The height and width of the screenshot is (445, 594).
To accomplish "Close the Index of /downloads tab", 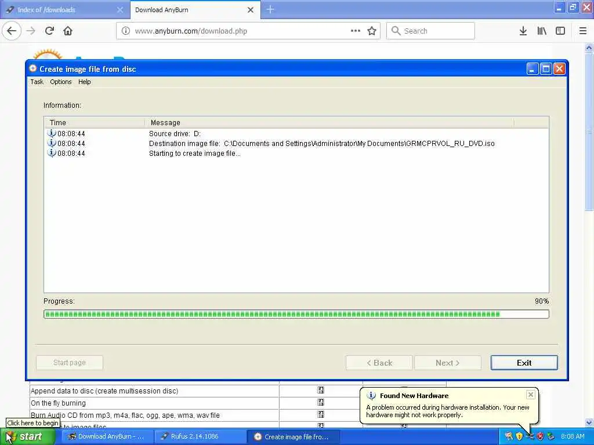I will click(x=120, y=10).
